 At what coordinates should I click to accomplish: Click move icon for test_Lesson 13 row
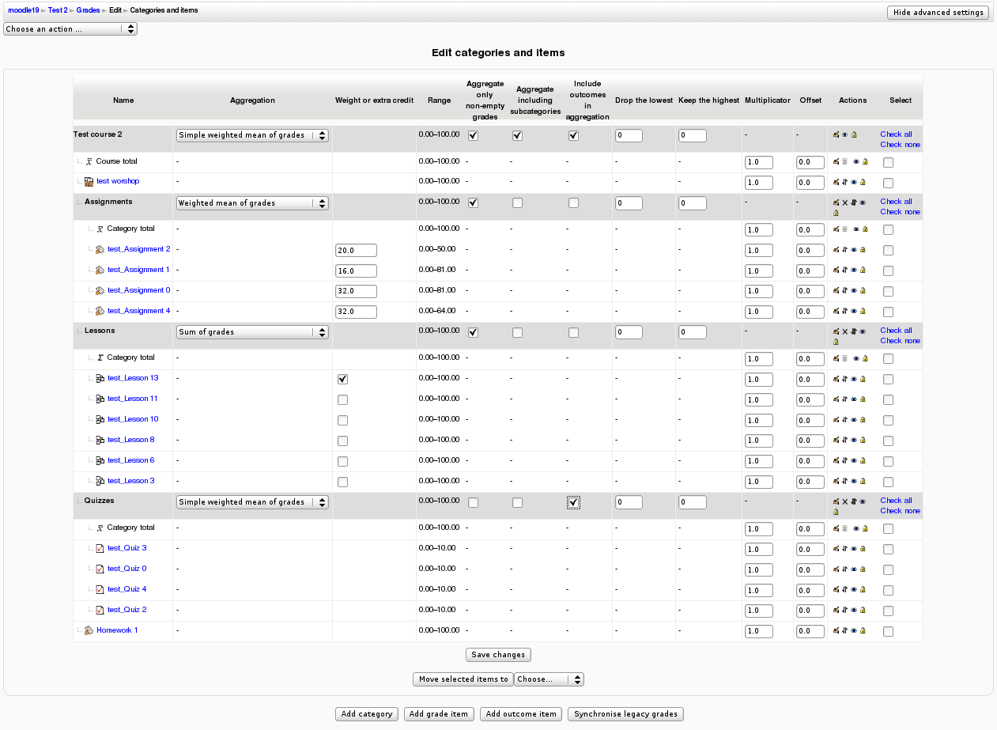pyautogui.click(x=844, y=379)
